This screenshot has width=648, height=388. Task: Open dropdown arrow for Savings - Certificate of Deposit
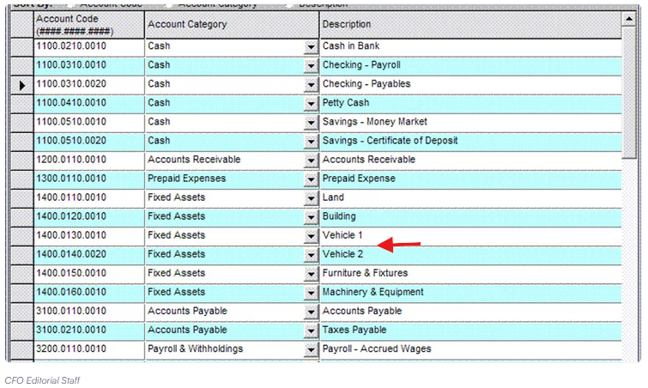pyautogui.click(x=311, y=142)
